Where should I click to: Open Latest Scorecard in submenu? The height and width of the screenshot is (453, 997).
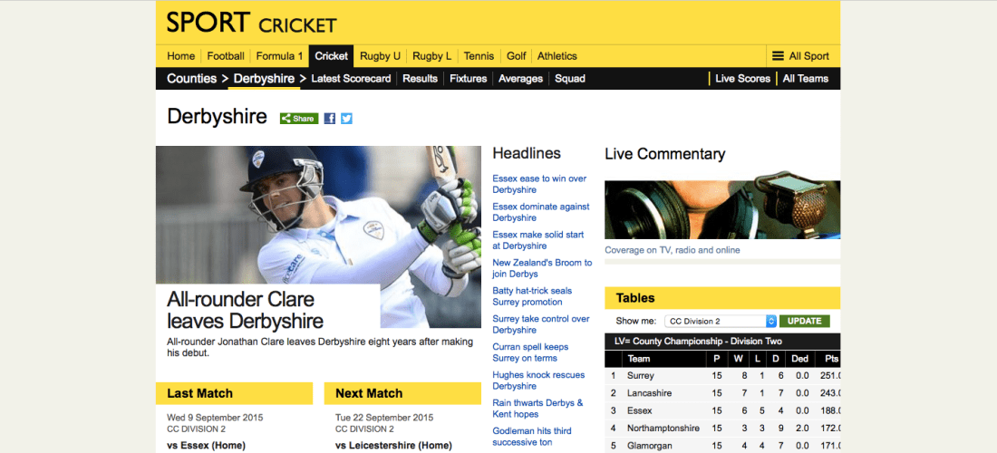click(x=351, y=79)
